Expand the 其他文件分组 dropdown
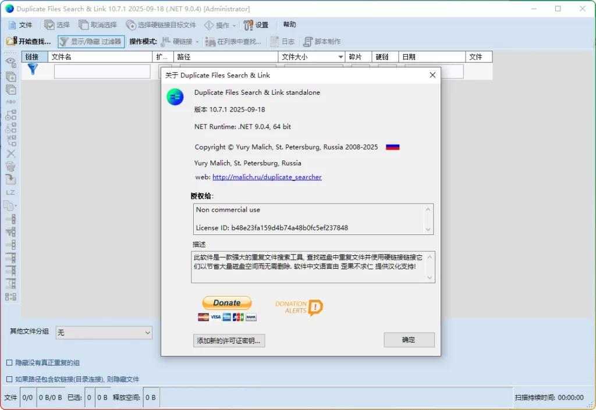 [147, 333]
